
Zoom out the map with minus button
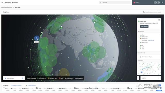[138, 79]
